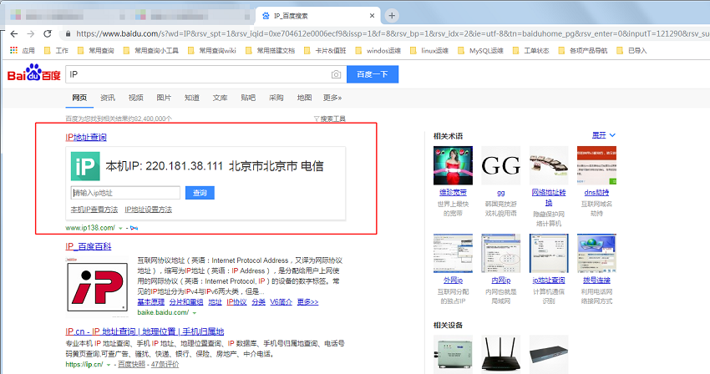Image resolution: width=710 pixels, height=374 pixels.
Task: Select the 网页 tab
Action: tap(79, 98)
